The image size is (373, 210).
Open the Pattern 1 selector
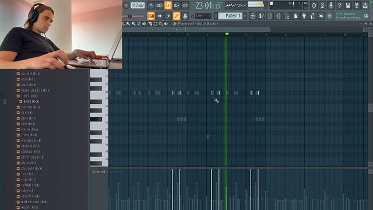[x=230, y=16]
